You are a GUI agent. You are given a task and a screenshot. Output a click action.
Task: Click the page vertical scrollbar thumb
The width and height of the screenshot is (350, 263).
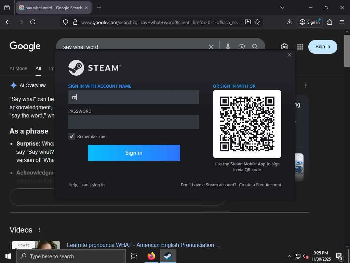(x=347, y=51)
